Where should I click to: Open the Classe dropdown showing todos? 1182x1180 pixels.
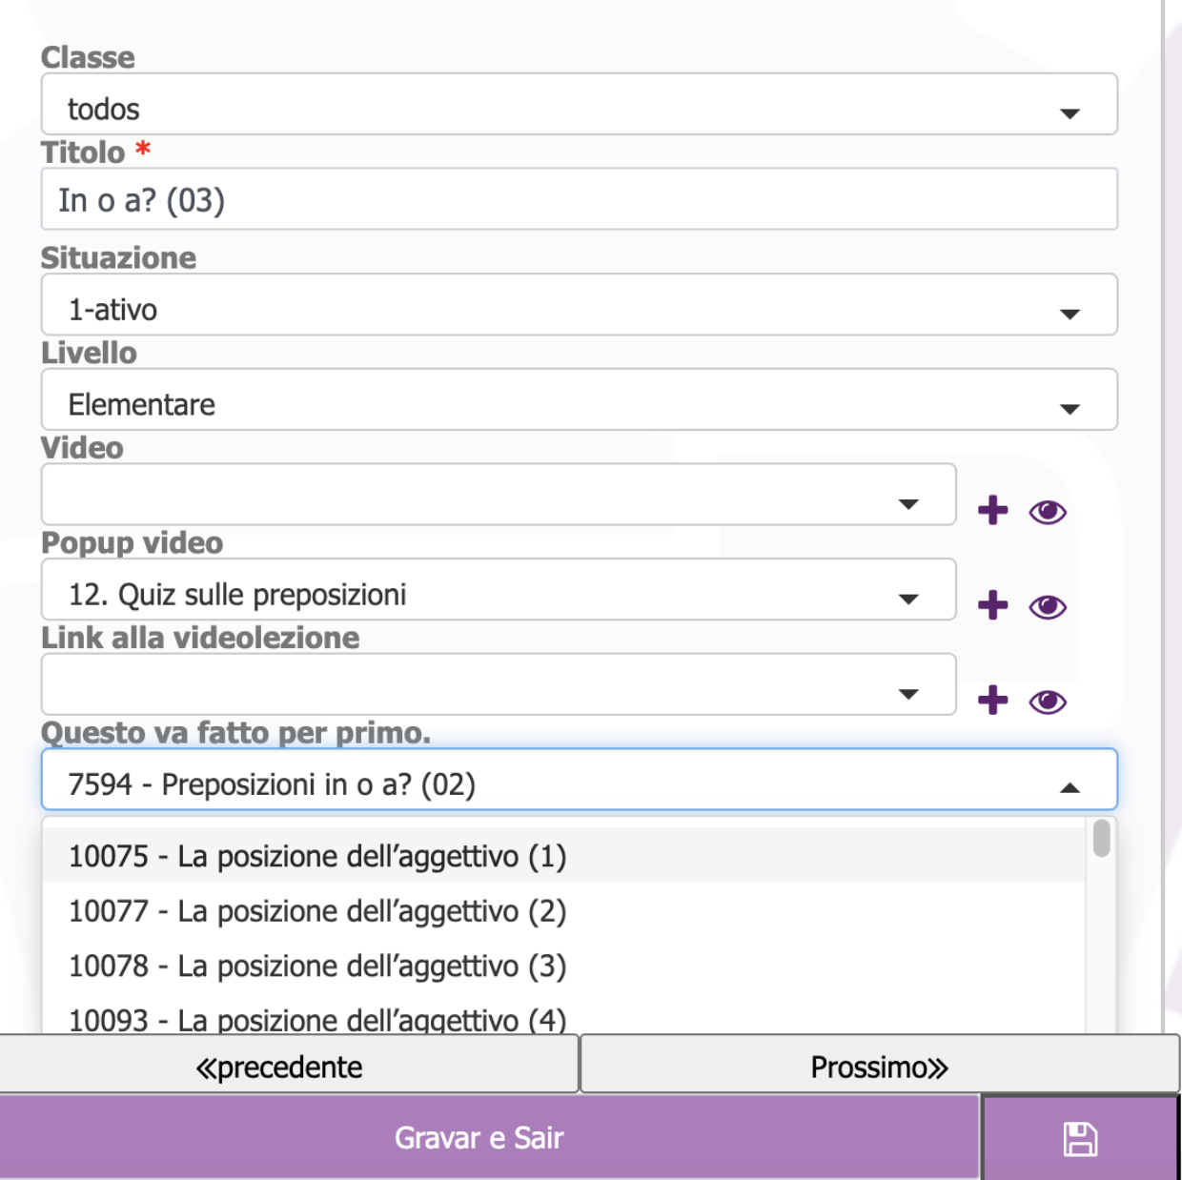pyautogui.click(x=579, y=105)
